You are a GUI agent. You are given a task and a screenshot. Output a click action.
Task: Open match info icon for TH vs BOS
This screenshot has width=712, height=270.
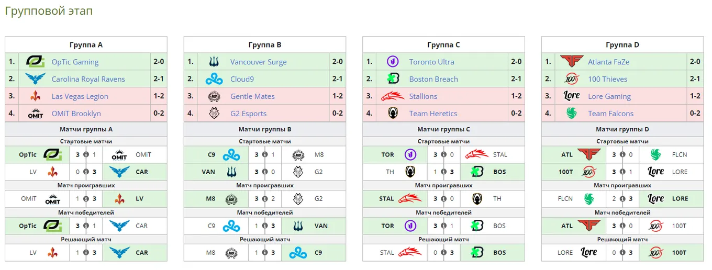(x=443, y=172)
